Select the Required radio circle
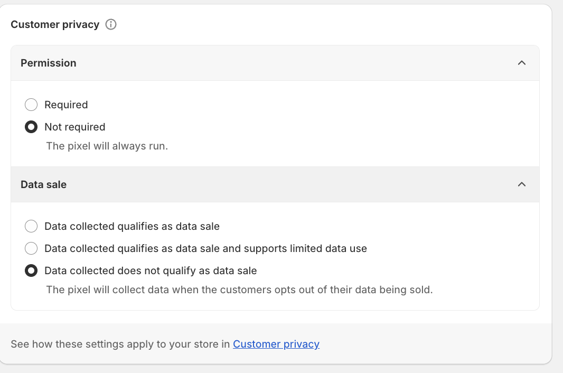Screen dimensions: 563x373 click(x=31, y=105)
